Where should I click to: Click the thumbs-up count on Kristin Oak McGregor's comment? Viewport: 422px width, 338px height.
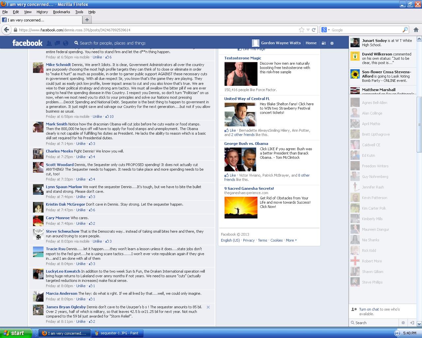click(92, 210)
